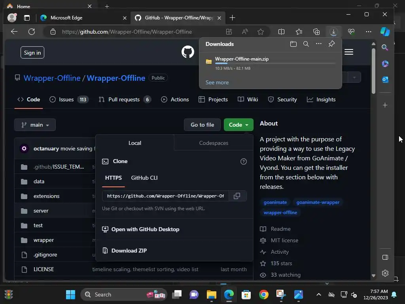Open the favorites list icon

pyautogui.click(x=299, y=32)
